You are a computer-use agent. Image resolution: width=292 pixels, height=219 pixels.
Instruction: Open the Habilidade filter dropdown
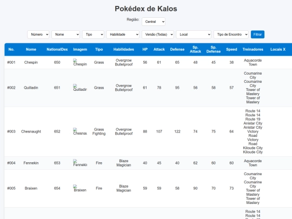(x=123, y=35)
